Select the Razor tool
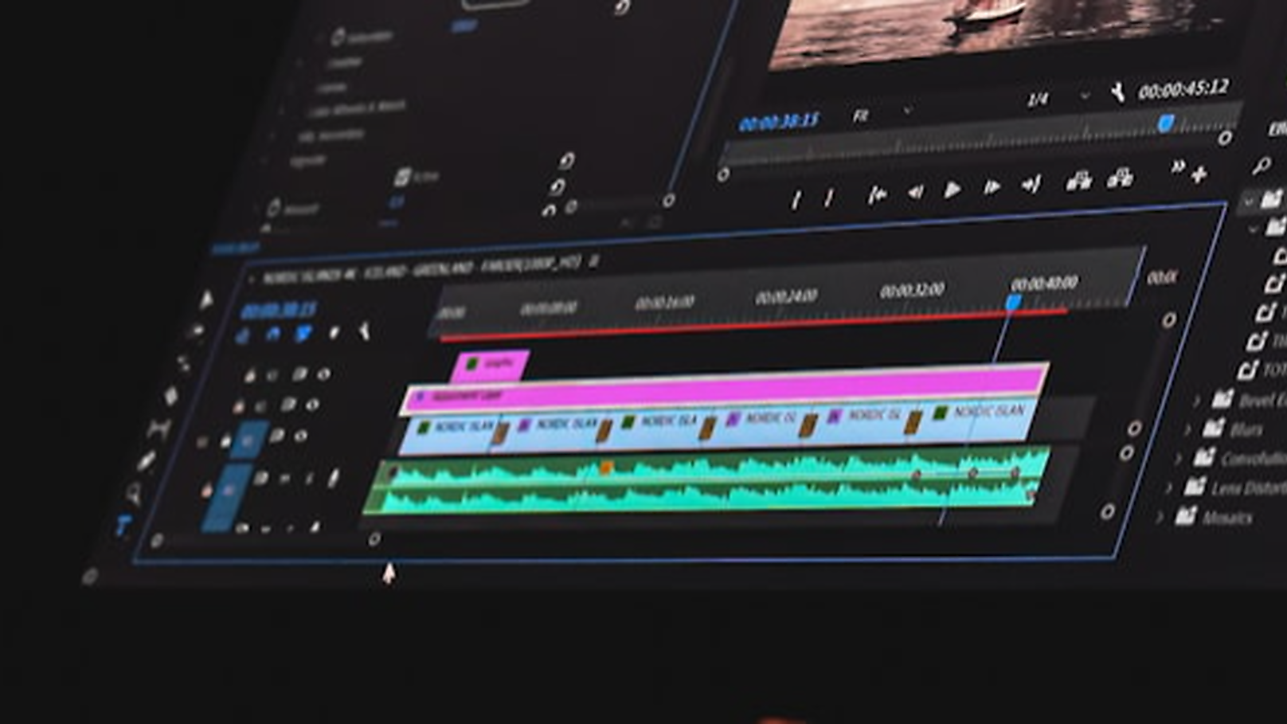 [171, 396]
